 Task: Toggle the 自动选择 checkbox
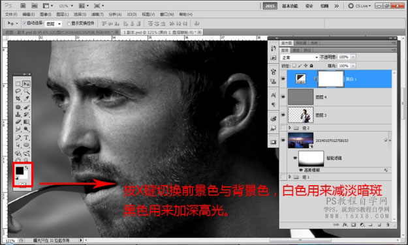click(24, 23)
